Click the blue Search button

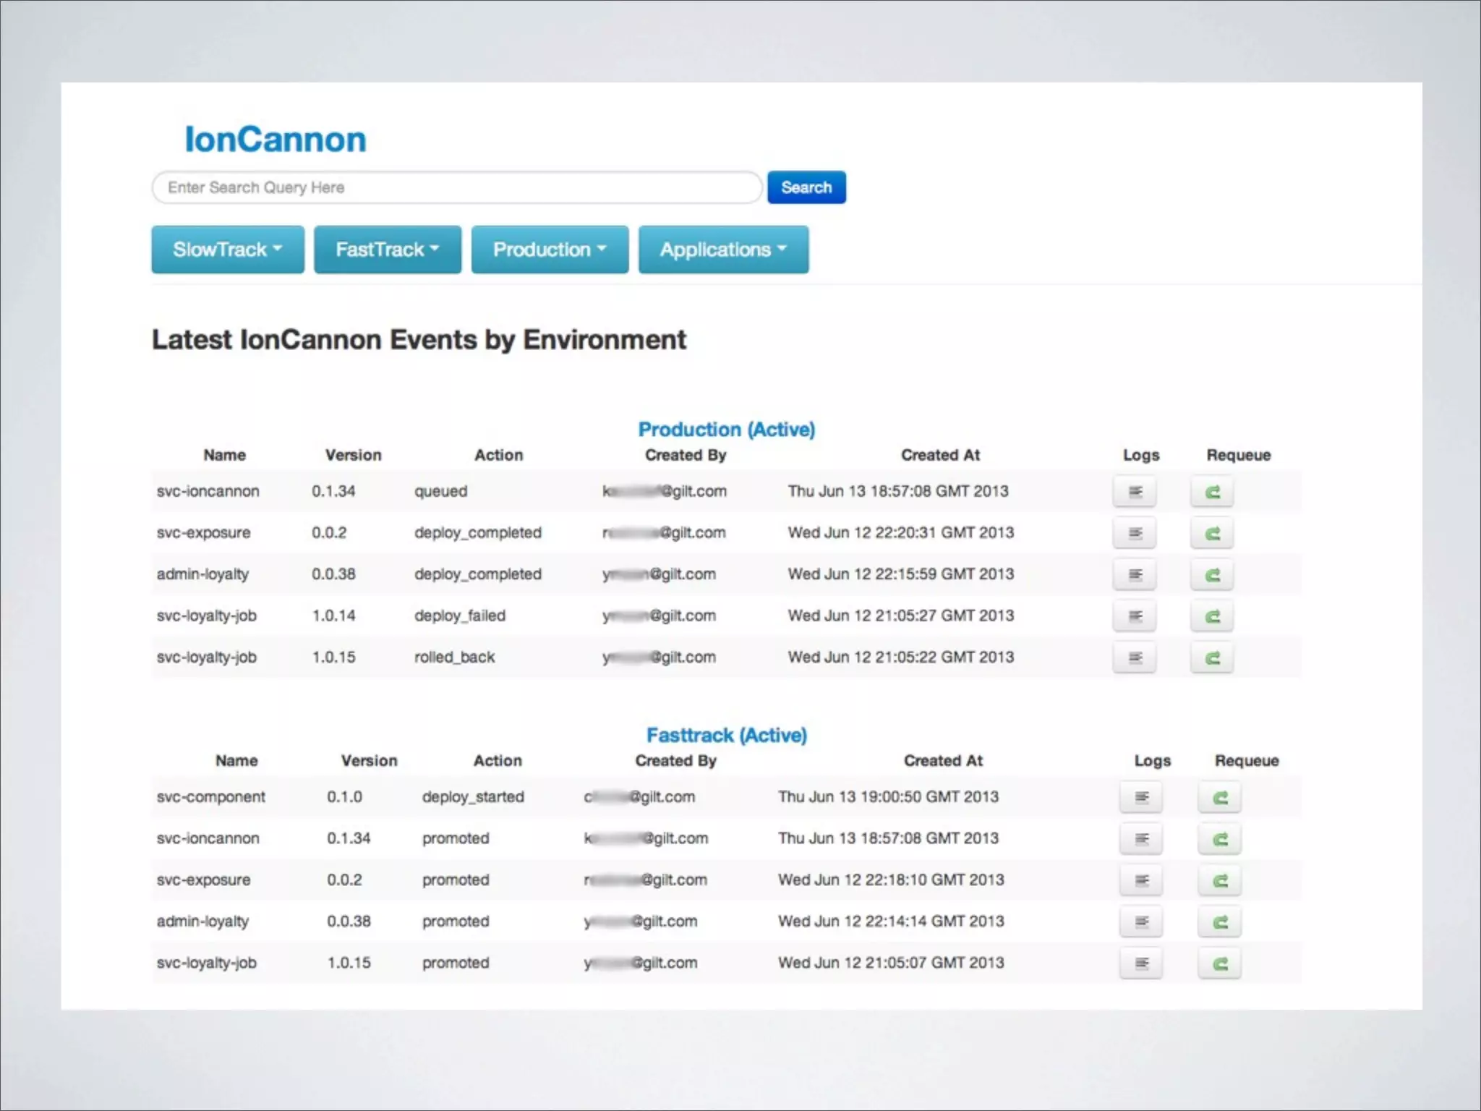[806, 187]
